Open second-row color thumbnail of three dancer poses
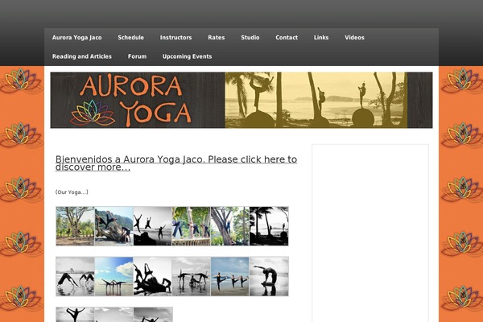This screenshot has height=322, width=483. pos(229,276)
